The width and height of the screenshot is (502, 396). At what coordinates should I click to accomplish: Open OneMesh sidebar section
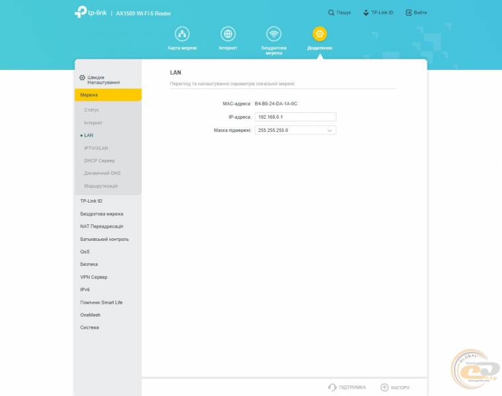[90, 315]
